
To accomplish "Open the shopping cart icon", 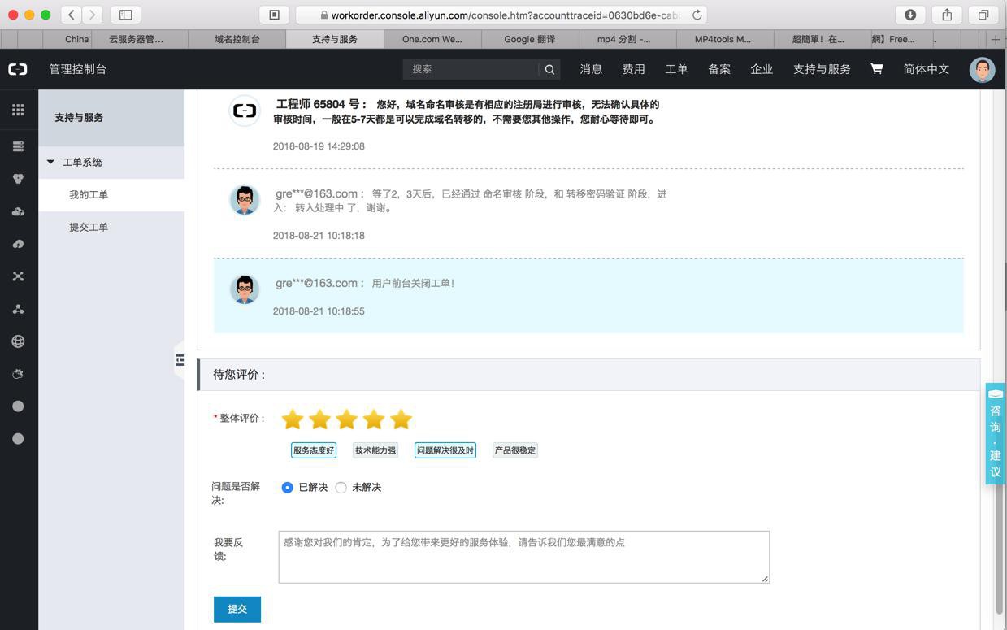I will [x=877, y=69].
